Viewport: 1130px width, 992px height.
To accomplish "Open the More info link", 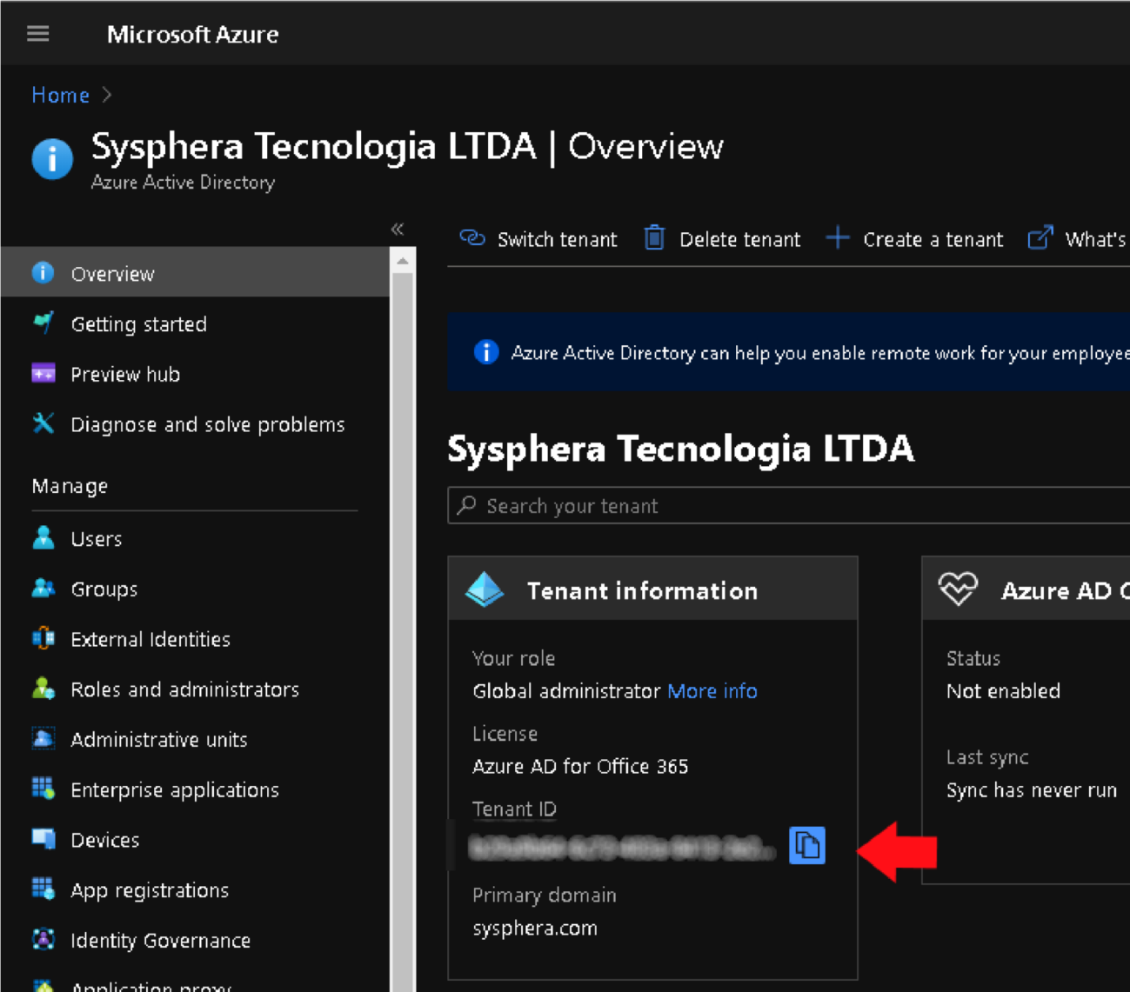I will [712, 691].
